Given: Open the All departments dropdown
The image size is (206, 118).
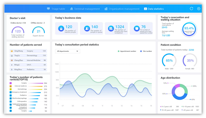Looking at the screenshot, I should click(68, 51).
